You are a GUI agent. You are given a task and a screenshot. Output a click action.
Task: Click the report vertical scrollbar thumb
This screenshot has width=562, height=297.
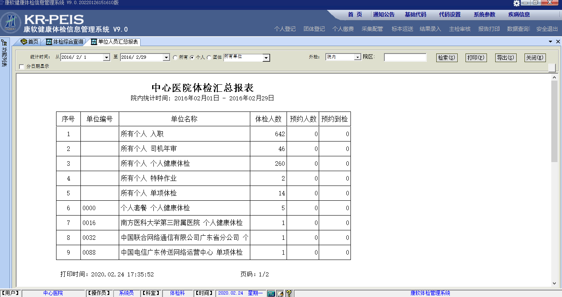(x=554, y=121)
